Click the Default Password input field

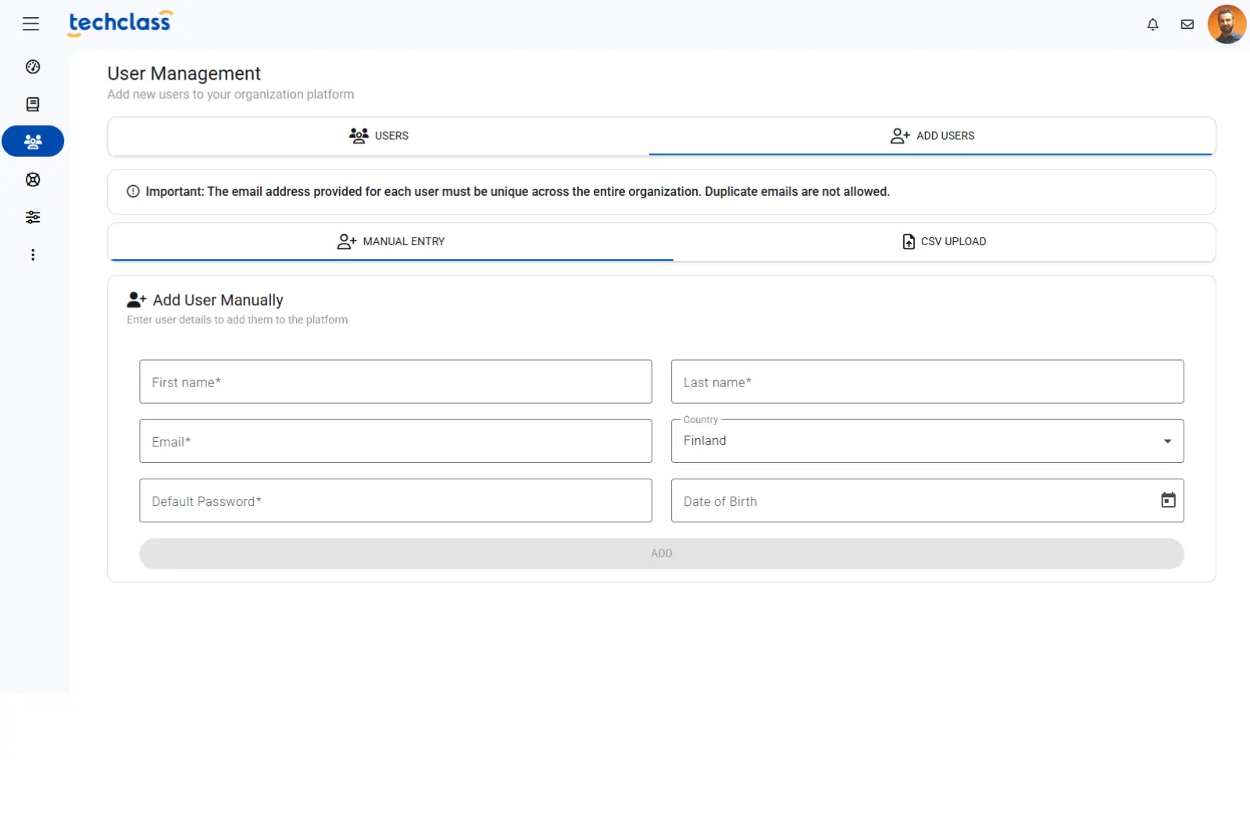coord(395,500)
